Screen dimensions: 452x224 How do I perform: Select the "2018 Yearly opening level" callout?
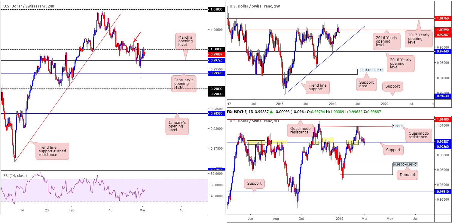coord(400,64)
